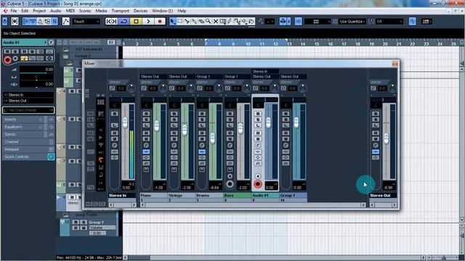
Task: Start playback with the Play button
Action: tap(148, 21)
